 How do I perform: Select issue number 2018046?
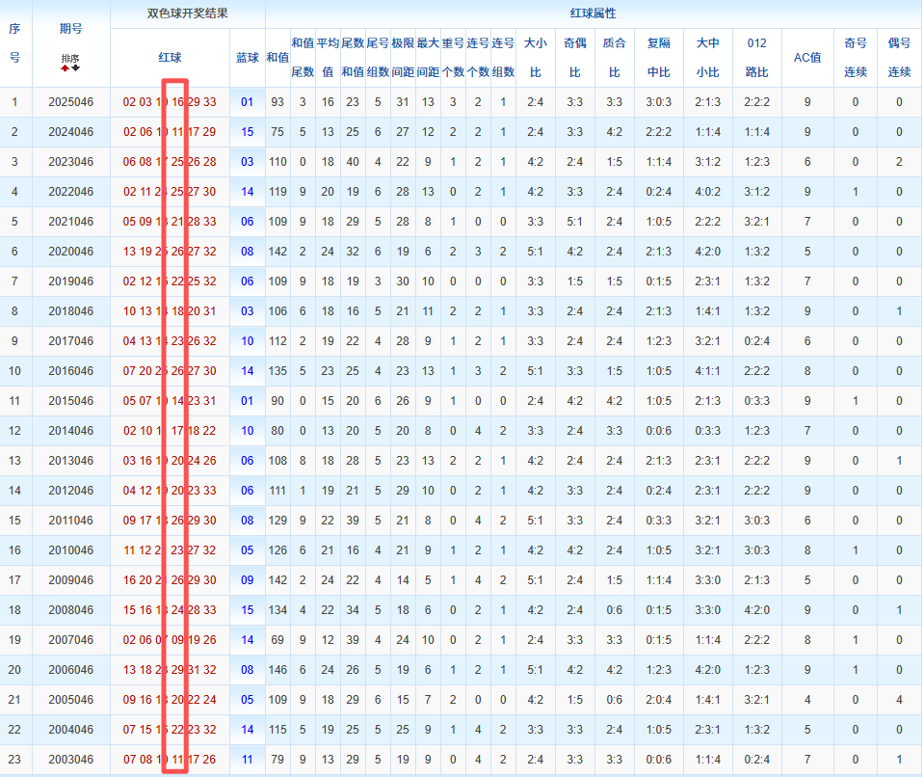[70, 311]
